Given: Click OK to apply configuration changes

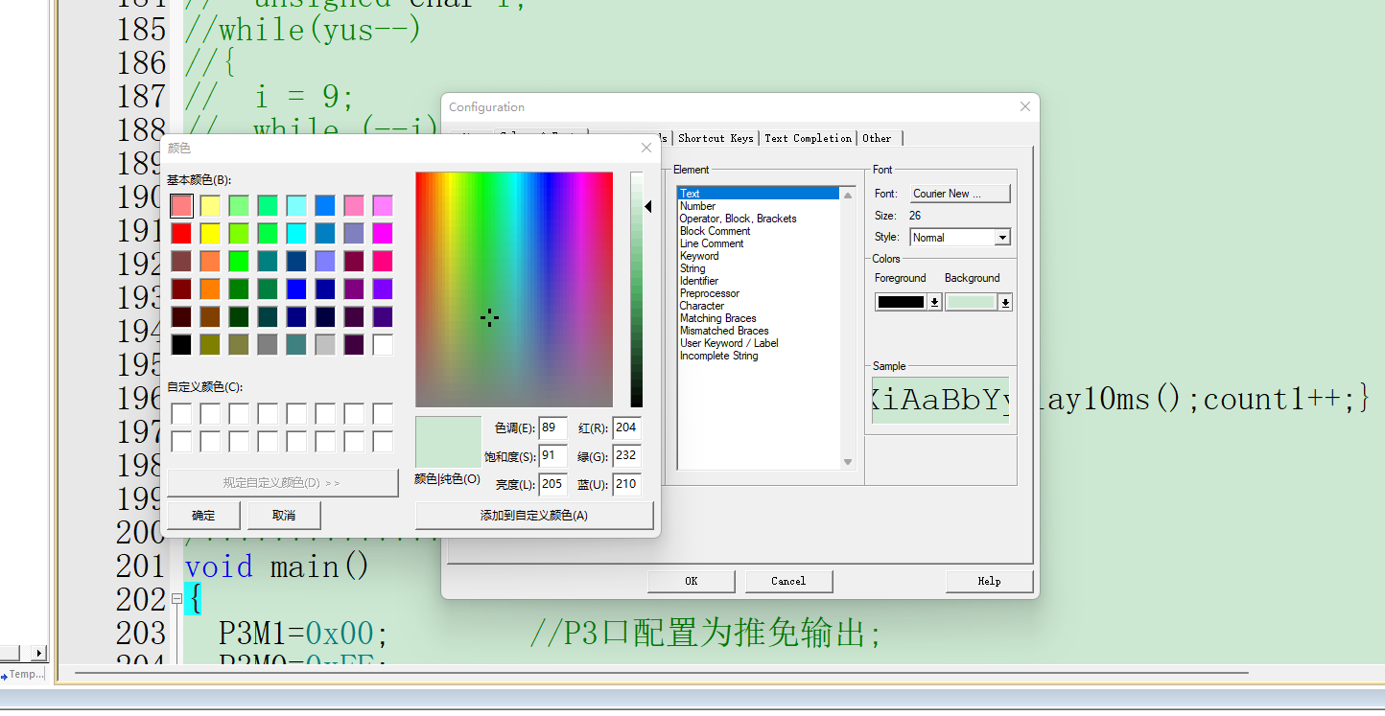Looking at the screenshot, I should pyautogui.click(x=691, y=581).
